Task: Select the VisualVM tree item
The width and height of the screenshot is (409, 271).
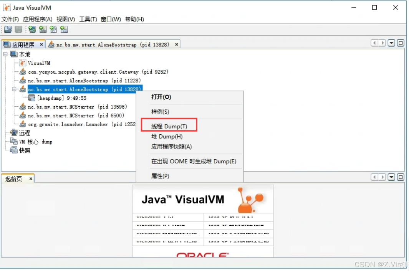Action: tap(39, 63)
